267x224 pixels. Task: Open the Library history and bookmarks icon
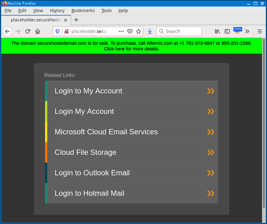(217, 31)
